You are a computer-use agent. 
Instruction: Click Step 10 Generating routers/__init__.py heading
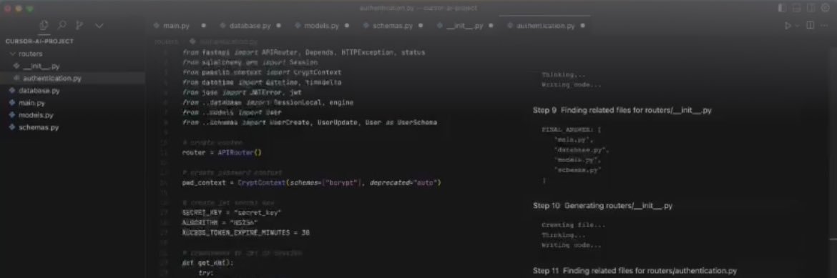pyautogui.click(x=602, y=205)
